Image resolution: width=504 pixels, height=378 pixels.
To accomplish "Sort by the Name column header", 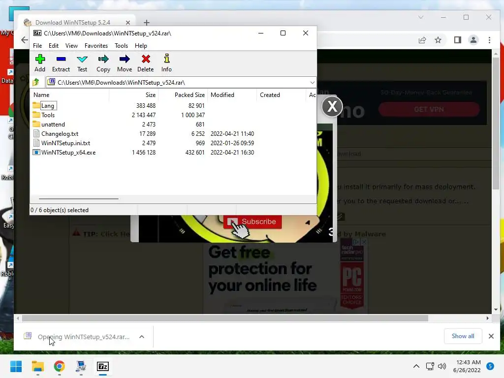I will click(x=70, y=95).
